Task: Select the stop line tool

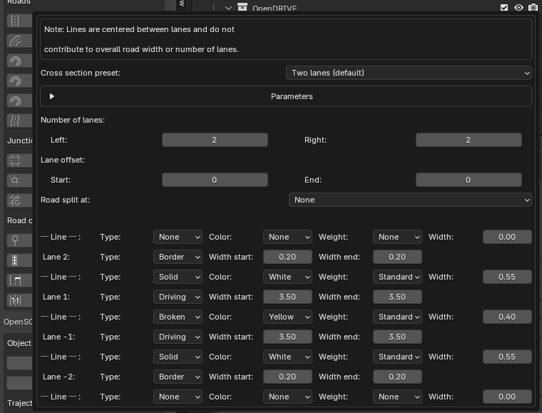Action: (x=19, y=280)
